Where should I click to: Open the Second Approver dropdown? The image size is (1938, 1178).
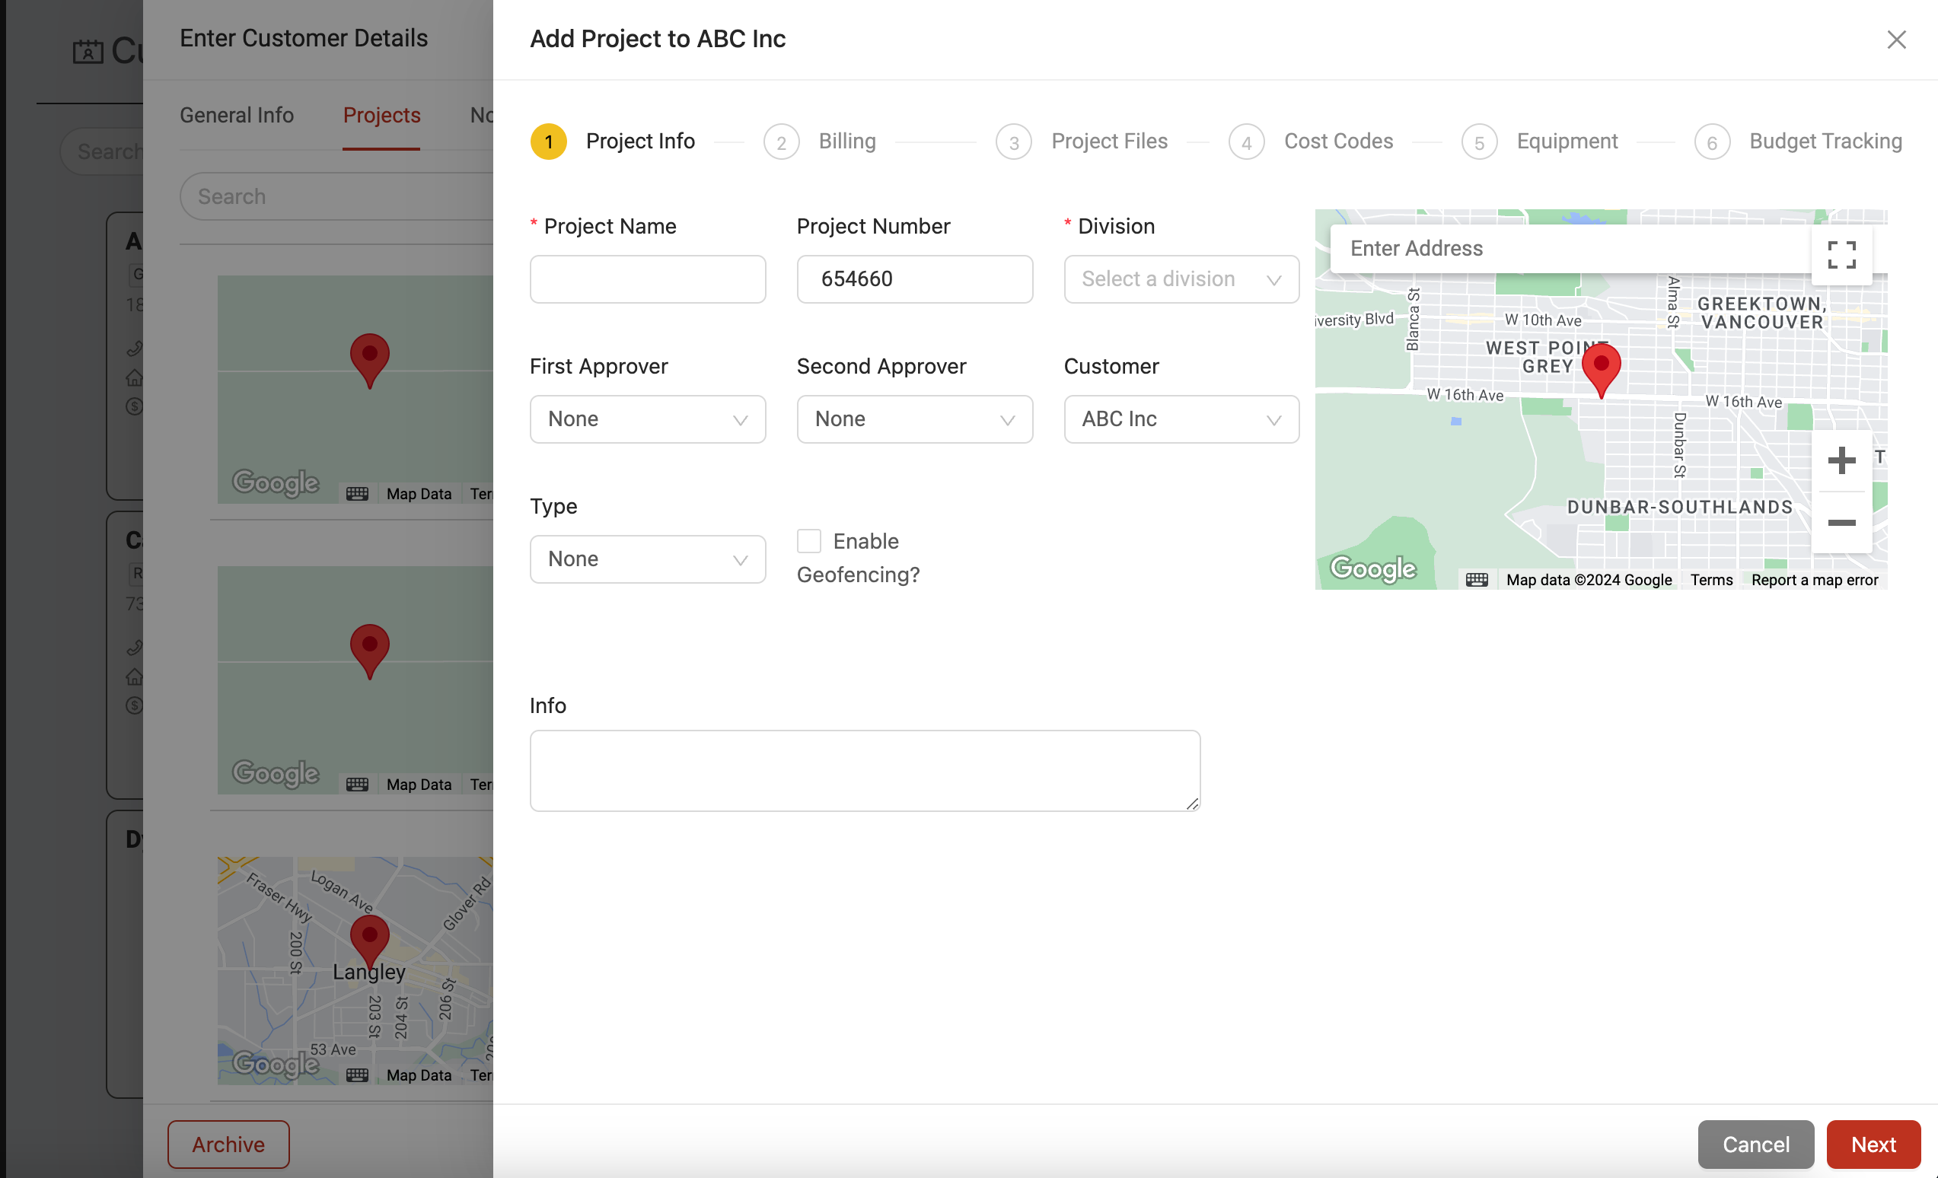[914, 419]
